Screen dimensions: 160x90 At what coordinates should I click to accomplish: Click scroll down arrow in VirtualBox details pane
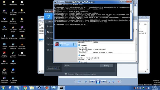tap(136, 61)
